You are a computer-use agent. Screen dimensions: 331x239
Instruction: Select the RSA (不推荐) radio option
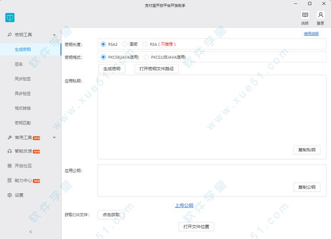(145, 44)
